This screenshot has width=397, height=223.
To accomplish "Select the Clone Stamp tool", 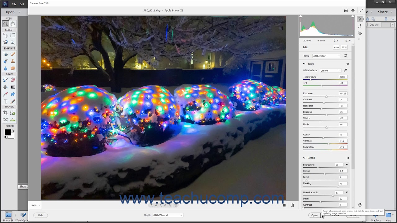I will 13,61.
